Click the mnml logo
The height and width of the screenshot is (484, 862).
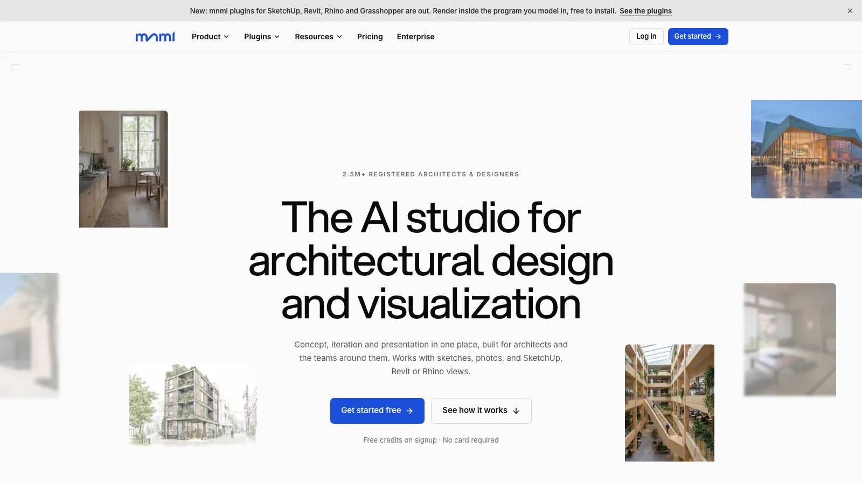click(x=155, y=37)
